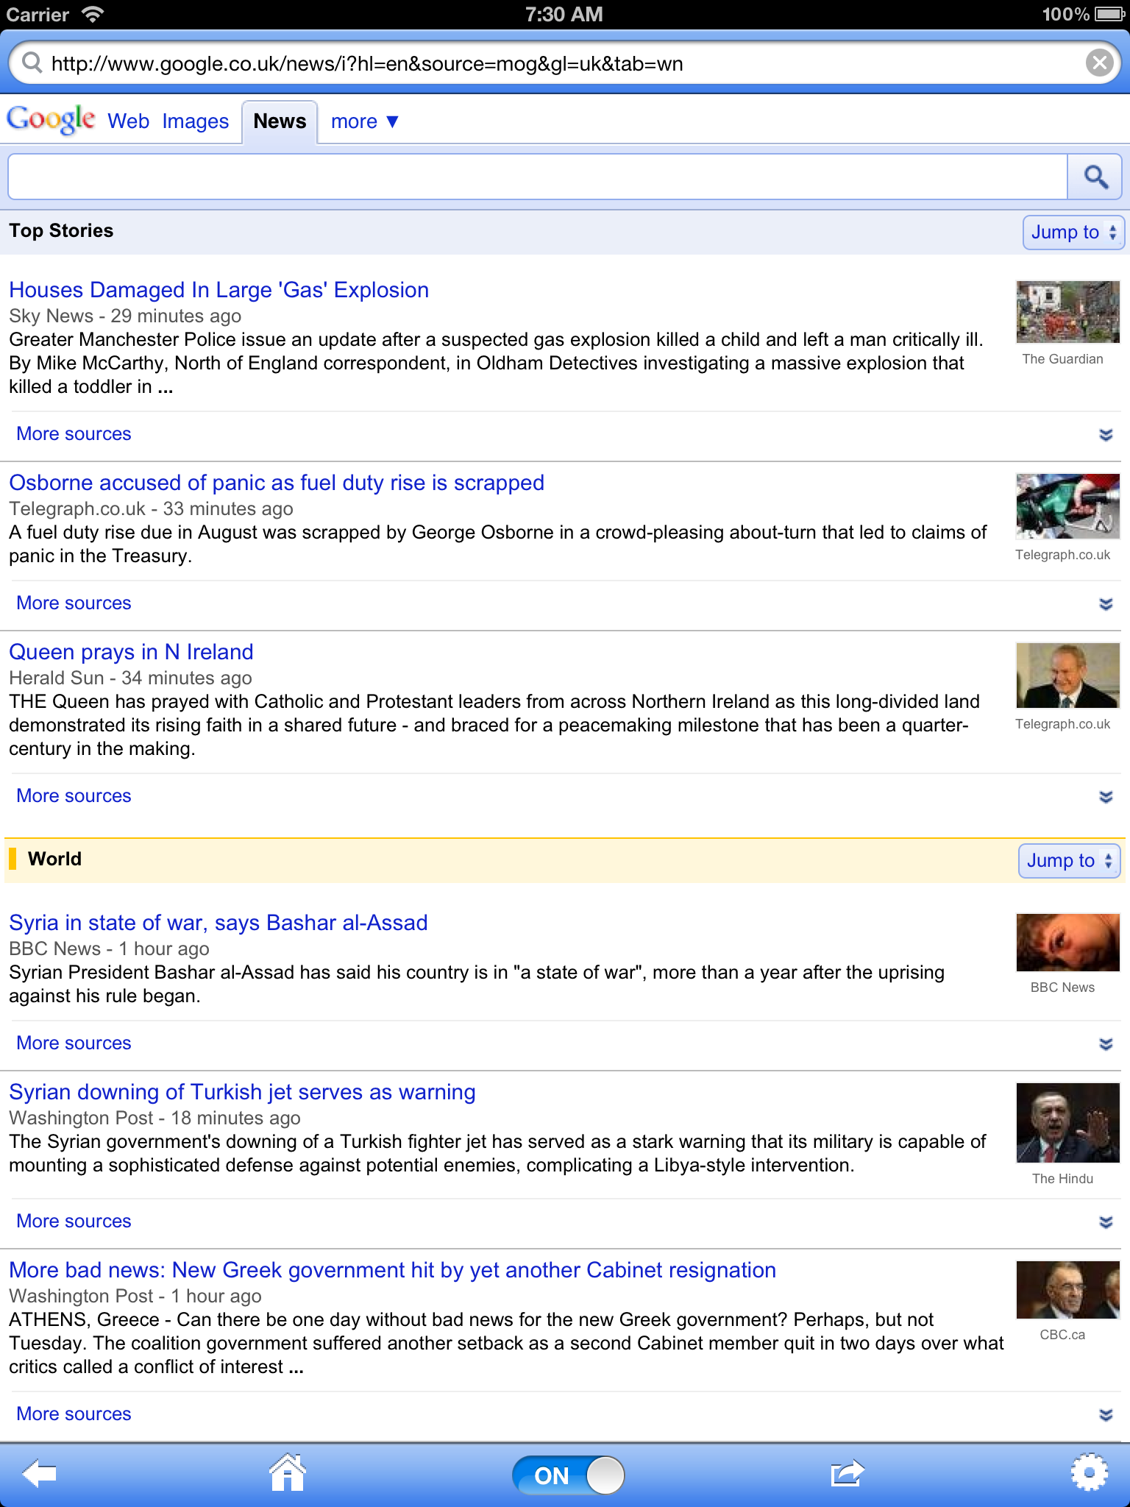Expand chevron for Greek government sources

click(1105, 1415)
